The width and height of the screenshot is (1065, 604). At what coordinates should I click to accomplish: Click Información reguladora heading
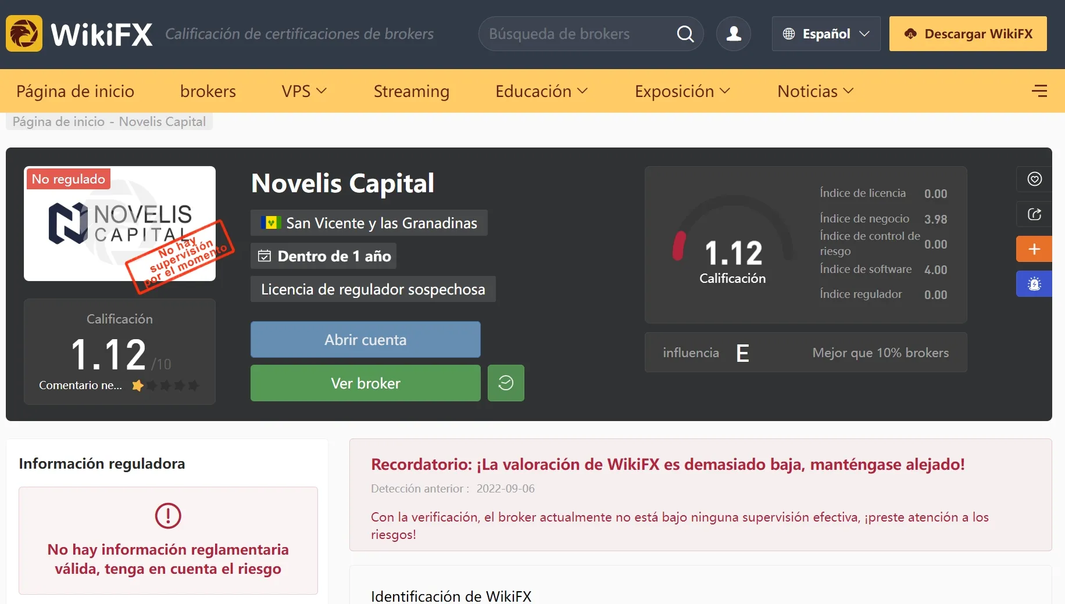(102, 463)
